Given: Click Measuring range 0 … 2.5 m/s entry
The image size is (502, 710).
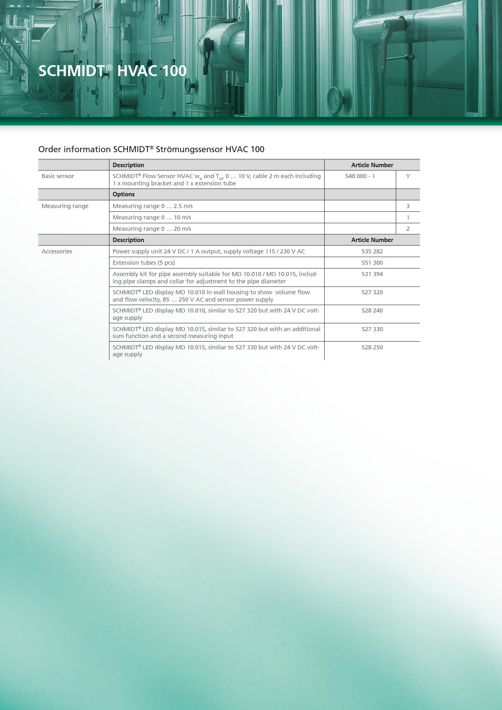Looking at the screenshot, I should 153,206.
